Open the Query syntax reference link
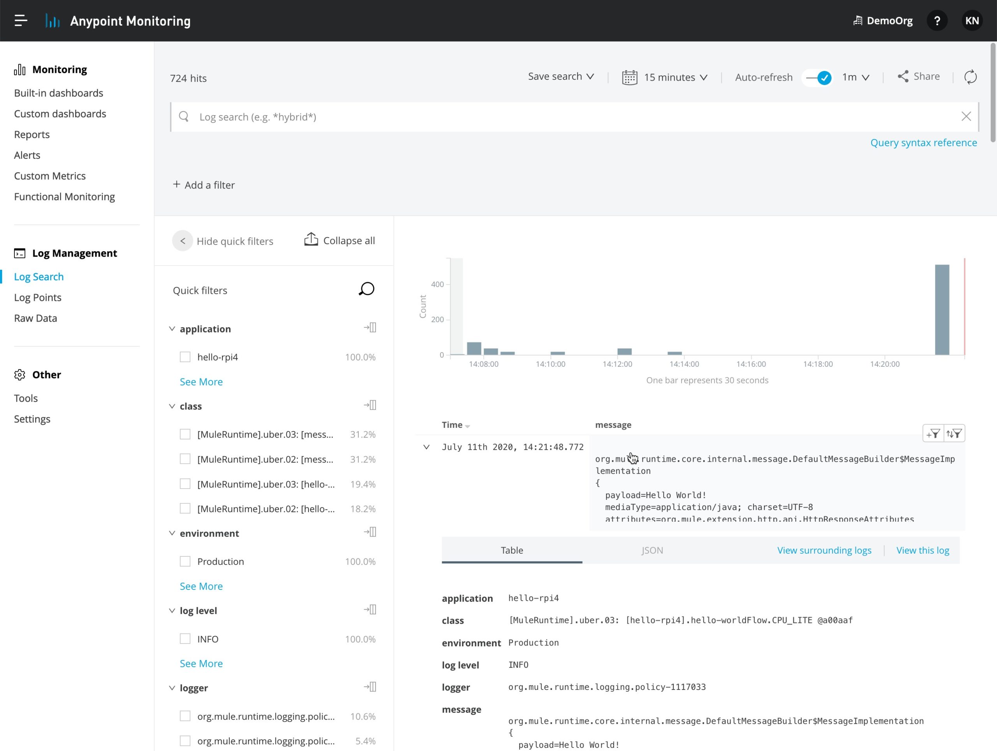The width and height of the screenshot is (997, 751). [923, 142]
